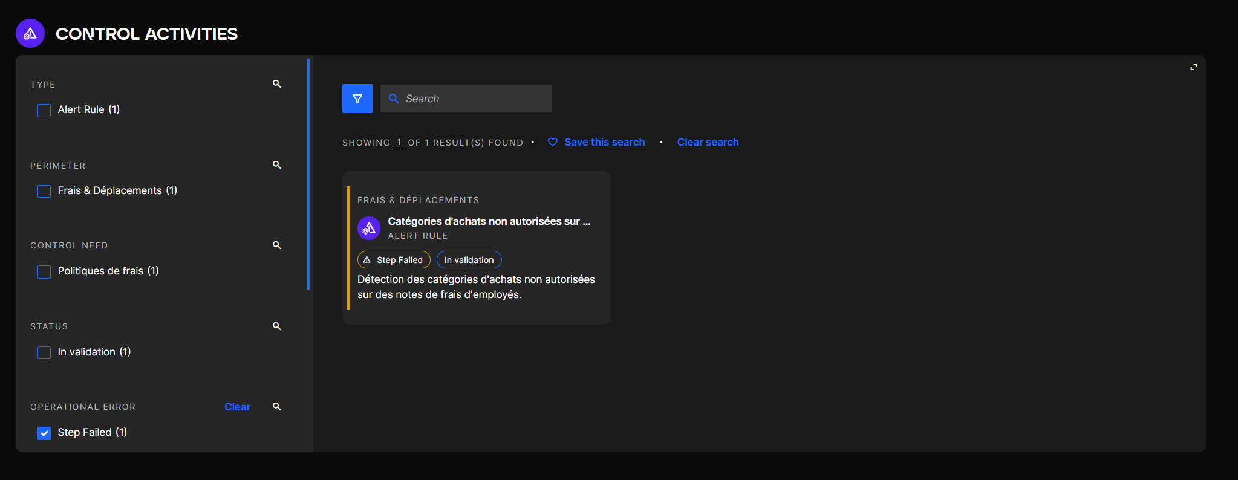The width and height of the screenshot is (1238, 480).
Task: Search within the Type filter section
Action: (276, 84)
